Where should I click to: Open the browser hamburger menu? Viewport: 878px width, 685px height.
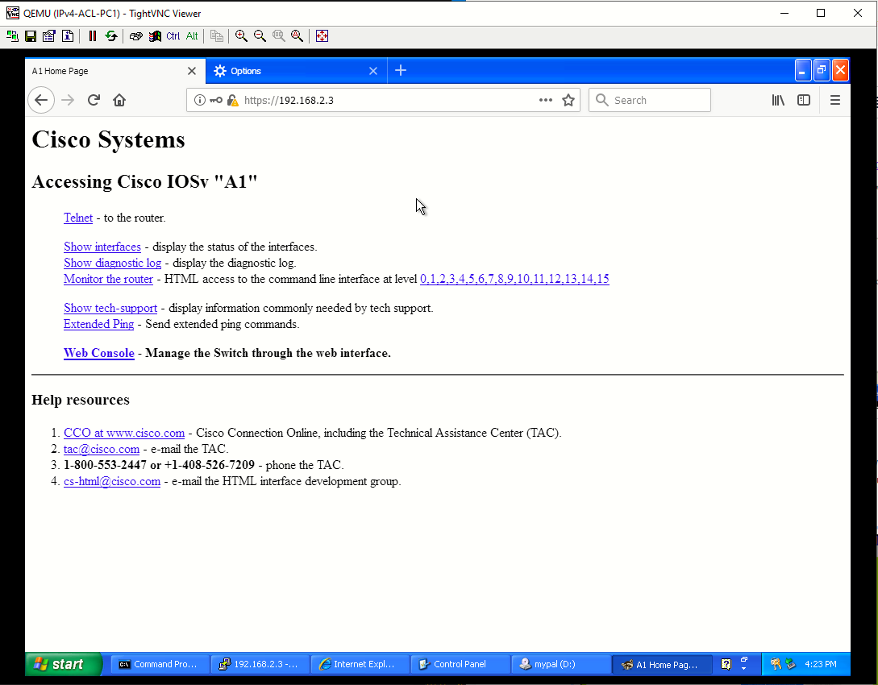[835, 100]
